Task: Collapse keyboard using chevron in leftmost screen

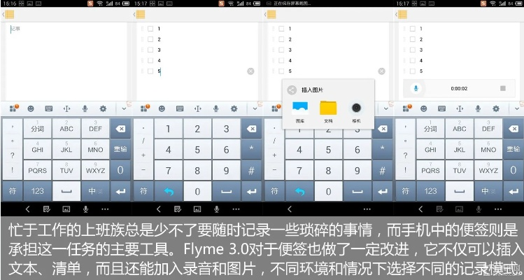Action: pyautogui.click(x=124, y=108)
